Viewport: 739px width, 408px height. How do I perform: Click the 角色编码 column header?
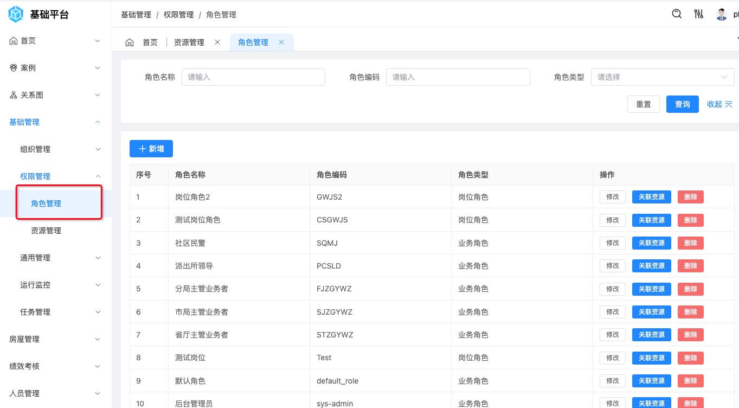coord(381,175)
